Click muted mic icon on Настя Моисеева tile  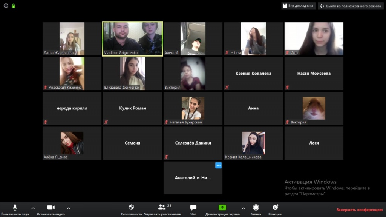click(x=287, y=87)
